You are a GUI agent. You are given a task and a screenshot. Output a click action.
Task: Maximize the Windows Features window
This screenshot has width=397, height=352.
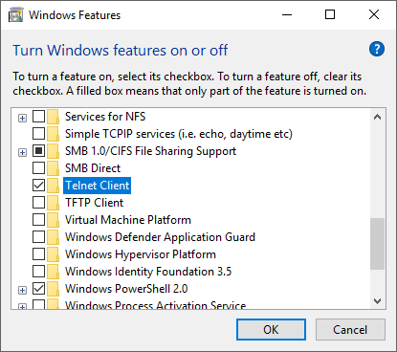pyautogui.click(x=330, y=14)
